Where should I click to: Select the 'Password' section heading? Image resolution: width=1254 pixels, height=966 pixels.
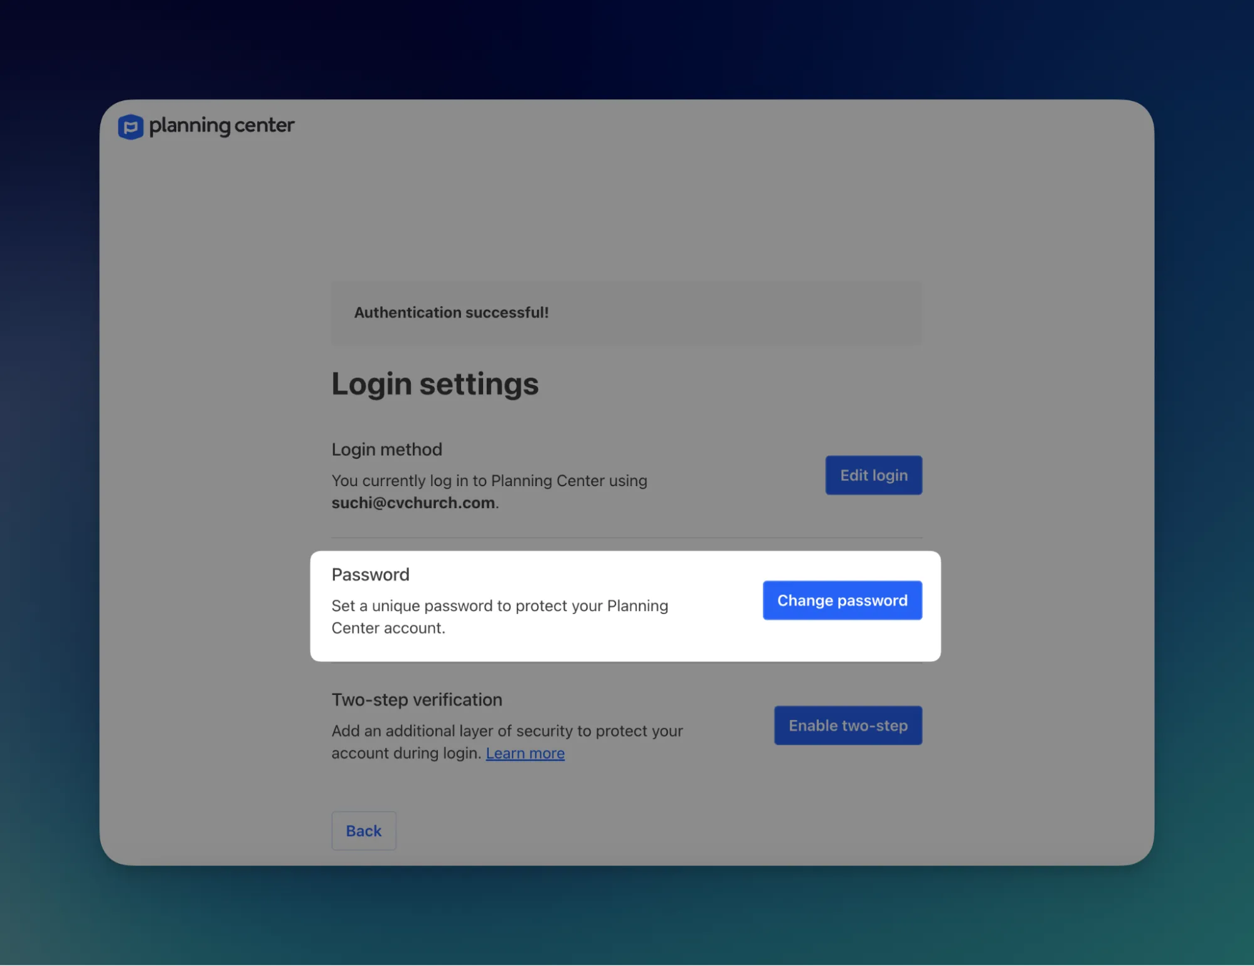[370, 574]
